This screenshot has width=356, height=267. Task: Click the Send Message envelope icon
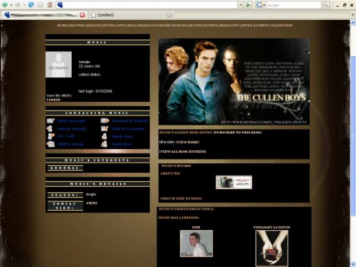50,121
